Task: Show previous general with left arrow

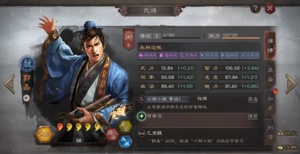Action: click(x=9, y=84)
